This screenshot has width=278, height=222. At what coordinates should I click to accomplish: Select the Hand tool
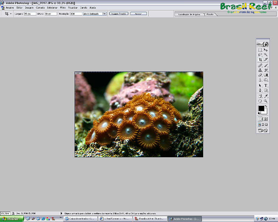pyautogui.click(x=260, y=101)
